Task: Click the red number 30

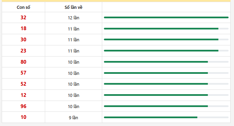Action: pyautogui.click(x=23, y=40)
